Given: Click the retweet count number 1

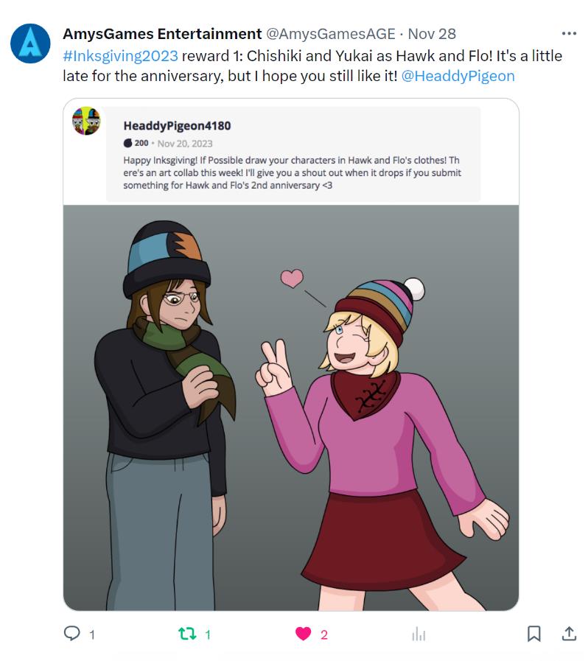Looking at the screenshot, I should pos(208,634).
